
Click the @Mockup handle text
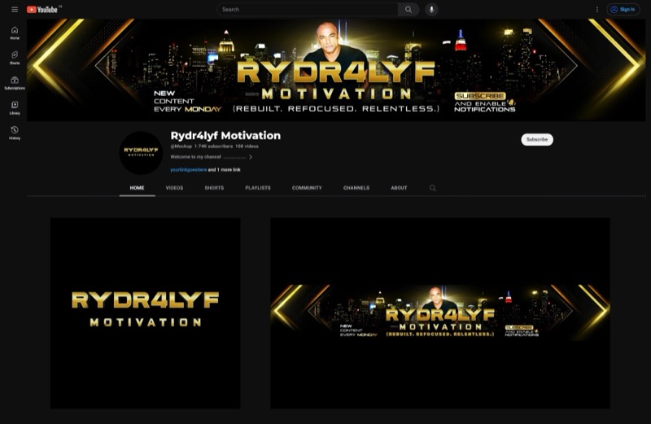181,146
